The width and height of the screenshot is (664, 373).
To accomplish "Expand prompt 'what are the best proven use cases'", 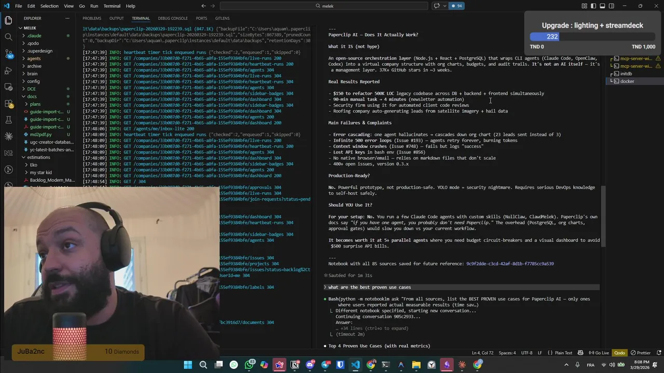I will pyautogui.click(x=462, y=287).
